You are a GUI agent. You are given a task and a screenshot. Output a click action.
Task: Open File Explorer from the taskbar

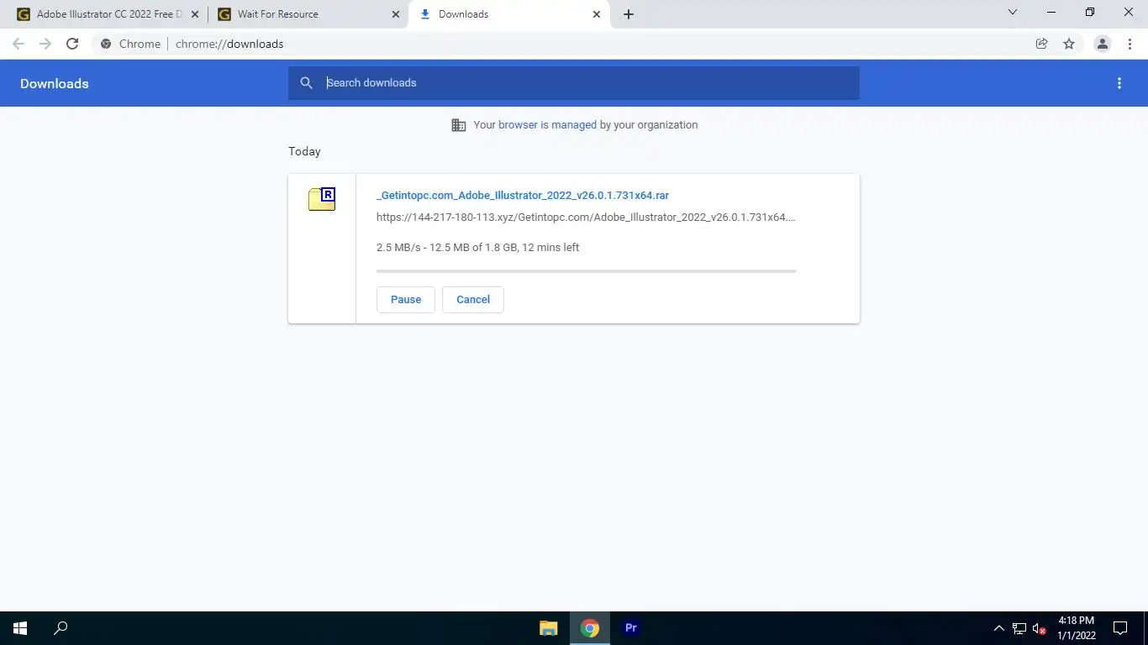(549, 628)
